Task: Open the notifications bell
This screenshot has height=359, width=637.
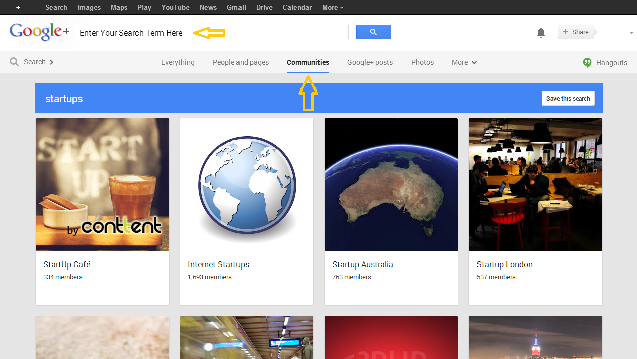Action: (541, 33)
